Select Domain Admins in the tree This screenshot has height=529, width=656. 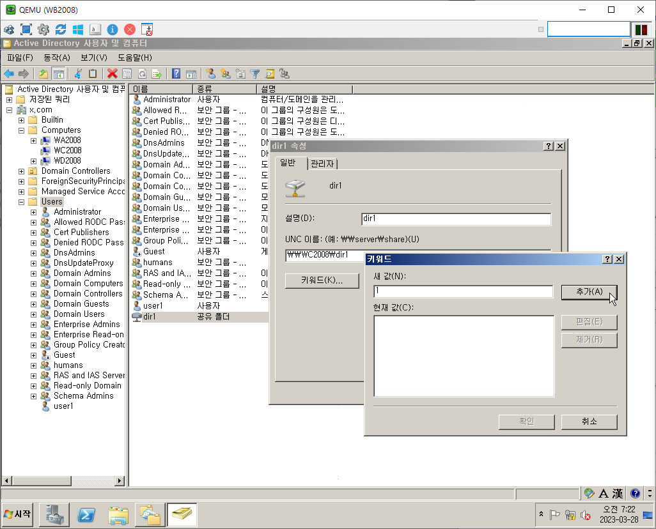pos(82,273)
